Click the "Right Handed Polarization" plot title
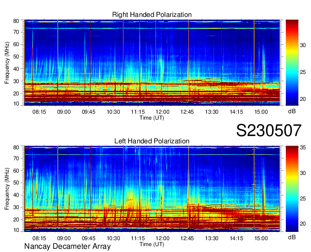Screen dimensions: 311x252 [152, 15]
